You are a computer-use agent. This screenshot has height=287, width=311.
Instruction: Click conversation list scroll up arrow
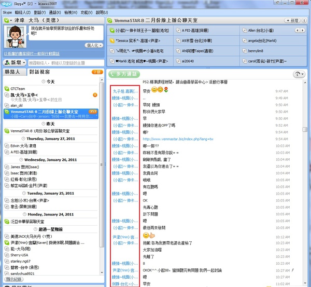(102, 80)
